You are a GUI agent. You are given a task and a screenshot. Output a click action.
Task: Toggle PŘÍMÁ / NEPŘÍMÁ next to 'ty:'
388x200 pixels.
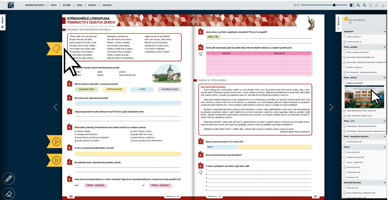tap(161, 185)
